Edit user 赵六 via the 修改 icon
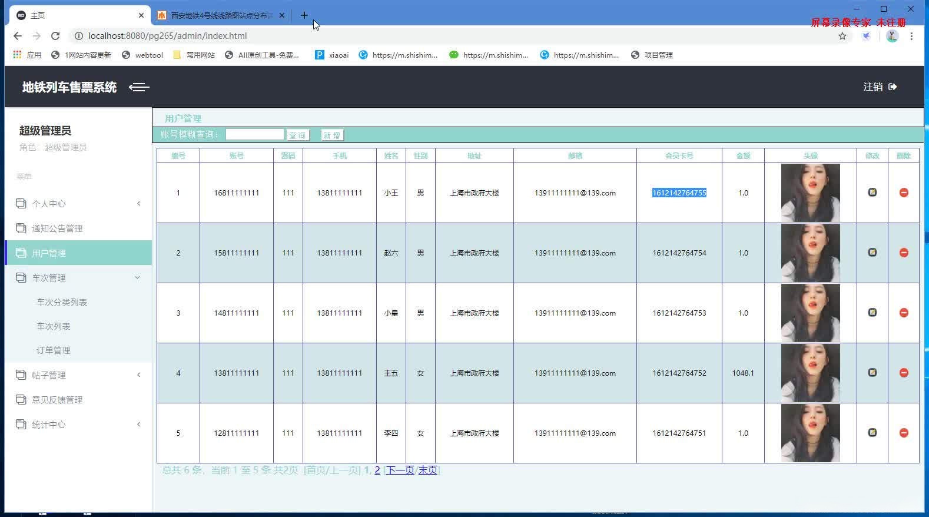The image size is (929, 517). click(872, 253)
